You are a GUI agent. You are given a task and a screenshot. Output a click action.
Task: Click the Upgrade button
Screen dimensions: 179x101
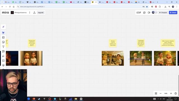(x=41, y=13)
